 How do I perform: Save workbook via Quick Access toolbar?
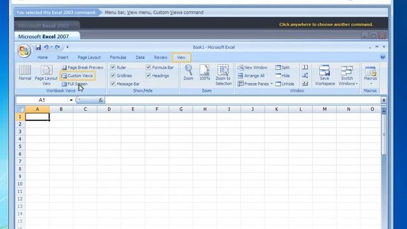pos(38,47)
